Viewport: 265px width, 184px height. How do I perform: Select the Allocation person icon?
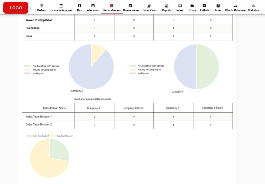click(93, 6)
